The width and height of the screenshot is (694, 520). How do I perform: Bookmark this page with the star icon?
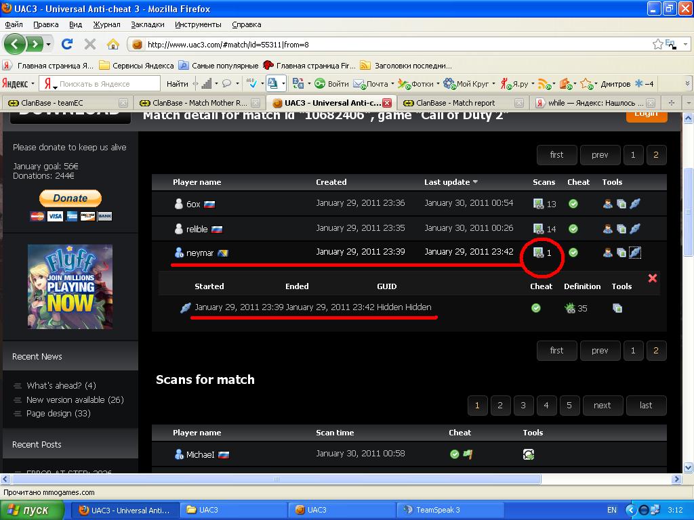pos(657,44)
